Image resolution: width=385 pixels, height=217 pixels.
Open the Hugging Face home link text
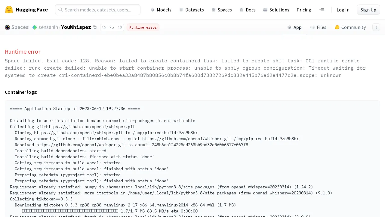pyautogui.click(x=32, y=10)
